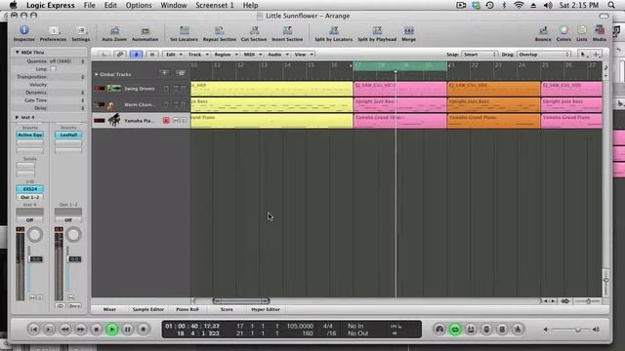Image resolution: width=625 pixels, height=351 pixels.
Task: Click Insert Section icon
Action: click(x=287, y=33)
